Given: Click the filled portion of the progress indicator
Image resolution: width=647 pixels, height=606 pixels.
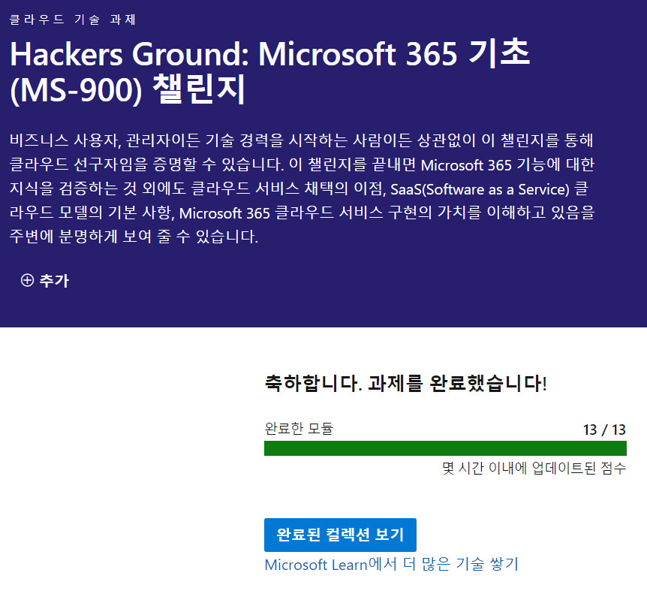Looking at the screenshot, I should pos(446,448).
